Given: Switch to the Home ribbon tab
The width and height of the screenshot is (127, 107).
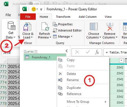Looking at the screenshot, I should point(44,17).
